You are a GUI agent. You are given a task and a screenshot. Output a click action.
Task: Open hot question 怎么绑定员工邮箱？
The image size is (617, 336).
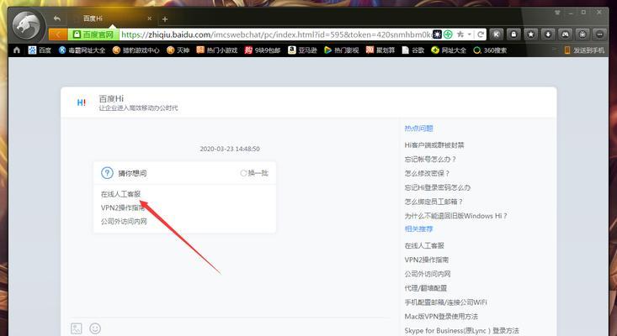point(433,202)
